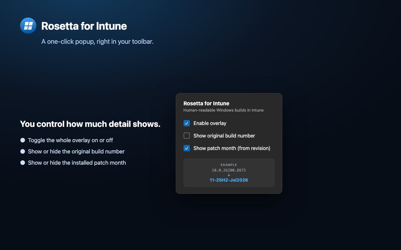
Task: Click the translated label 11-25H2-Jul2026
Action: point(229,180)
